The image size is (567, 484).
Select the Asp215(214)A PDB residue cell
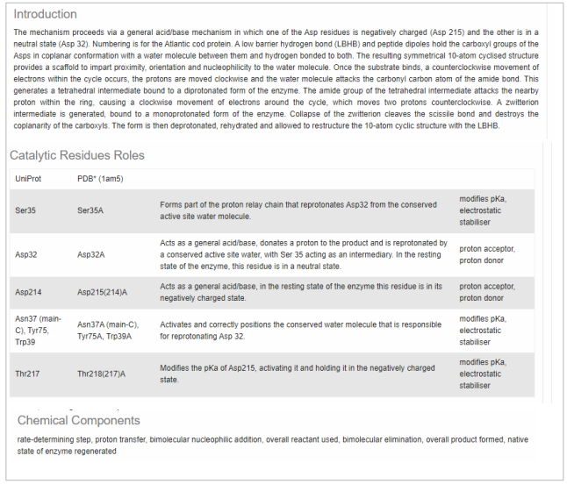(x=103, y=292)
